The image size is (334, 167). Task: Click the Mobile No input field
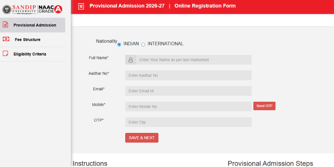point(188,106)
